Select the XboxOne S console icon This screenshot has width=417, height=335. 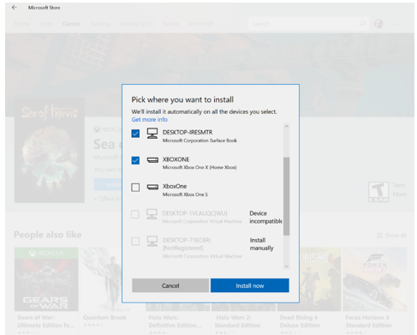point(152,187)
